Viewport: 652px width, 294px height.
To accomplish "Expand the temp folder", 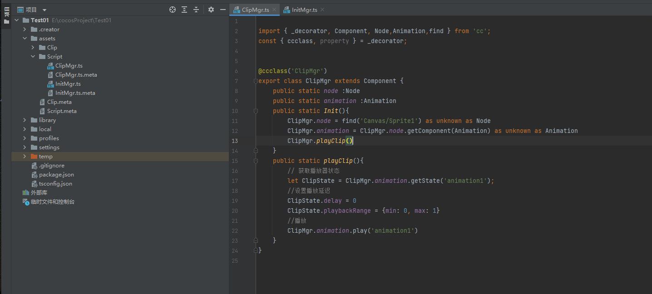I will point(25,157).
